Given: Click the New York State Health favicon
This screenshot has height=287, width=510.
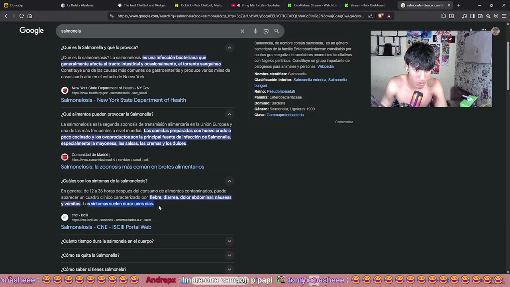Looking at the screenshot, I should (65, 90).
